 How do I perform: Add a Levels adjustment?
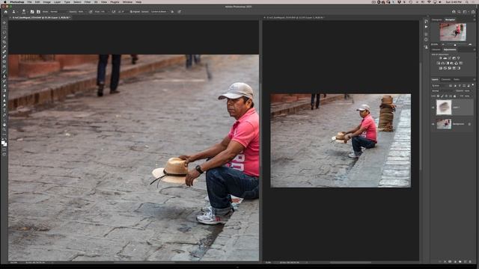pyautogui.click(x=445, y=58)
